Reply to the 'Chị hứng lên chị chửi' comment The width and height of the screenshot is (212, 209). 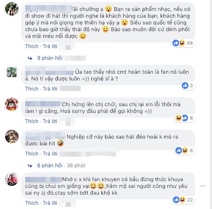click(50, 121)
